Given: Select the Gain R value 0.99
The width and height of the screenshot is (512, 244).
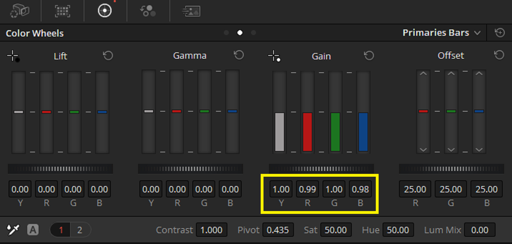Looking at the screenshot, I should pyautogui.click(x=307, y=189).
